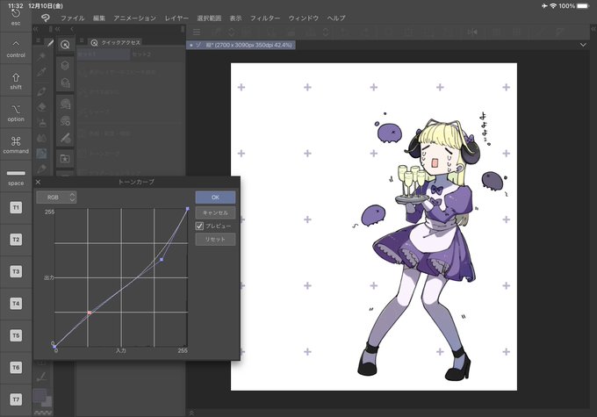
Task: Select the red control point on curve
Action: coord(89,313)
